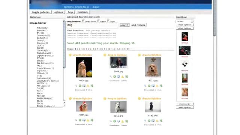Go to results page 5
The image size is (240, 135).
point(90,49)
